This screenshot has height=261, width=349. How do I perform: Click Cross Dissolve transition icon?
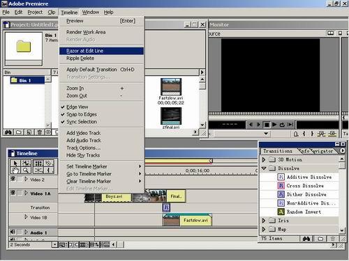tap(281, 186)
